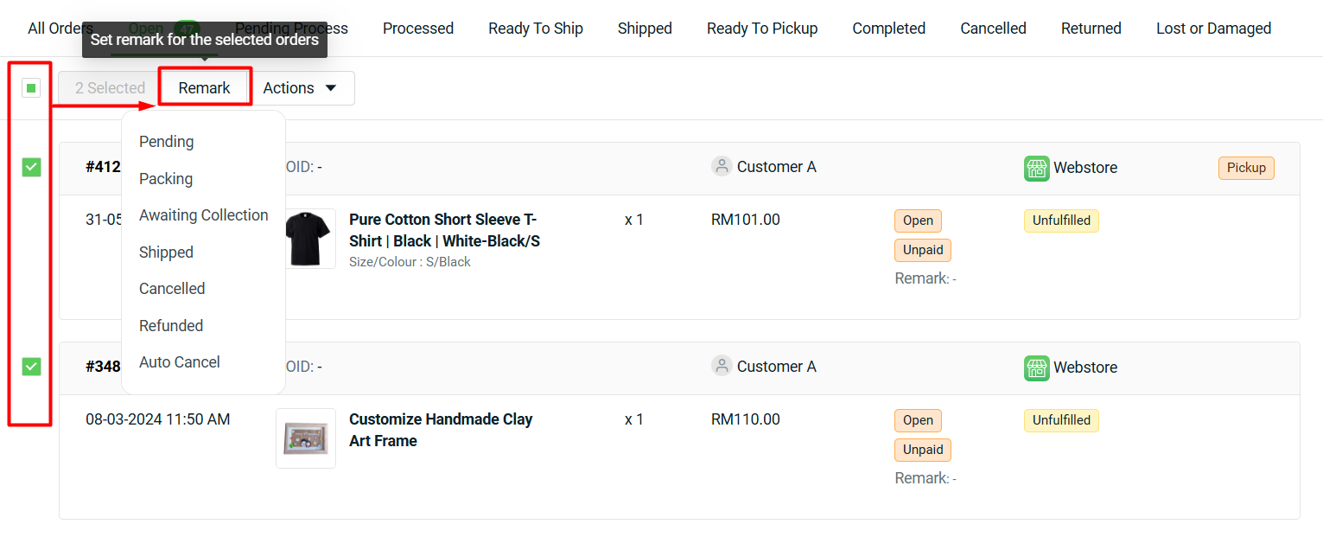
Task: Go to the Completed orders tab
Action: (888, 29)
